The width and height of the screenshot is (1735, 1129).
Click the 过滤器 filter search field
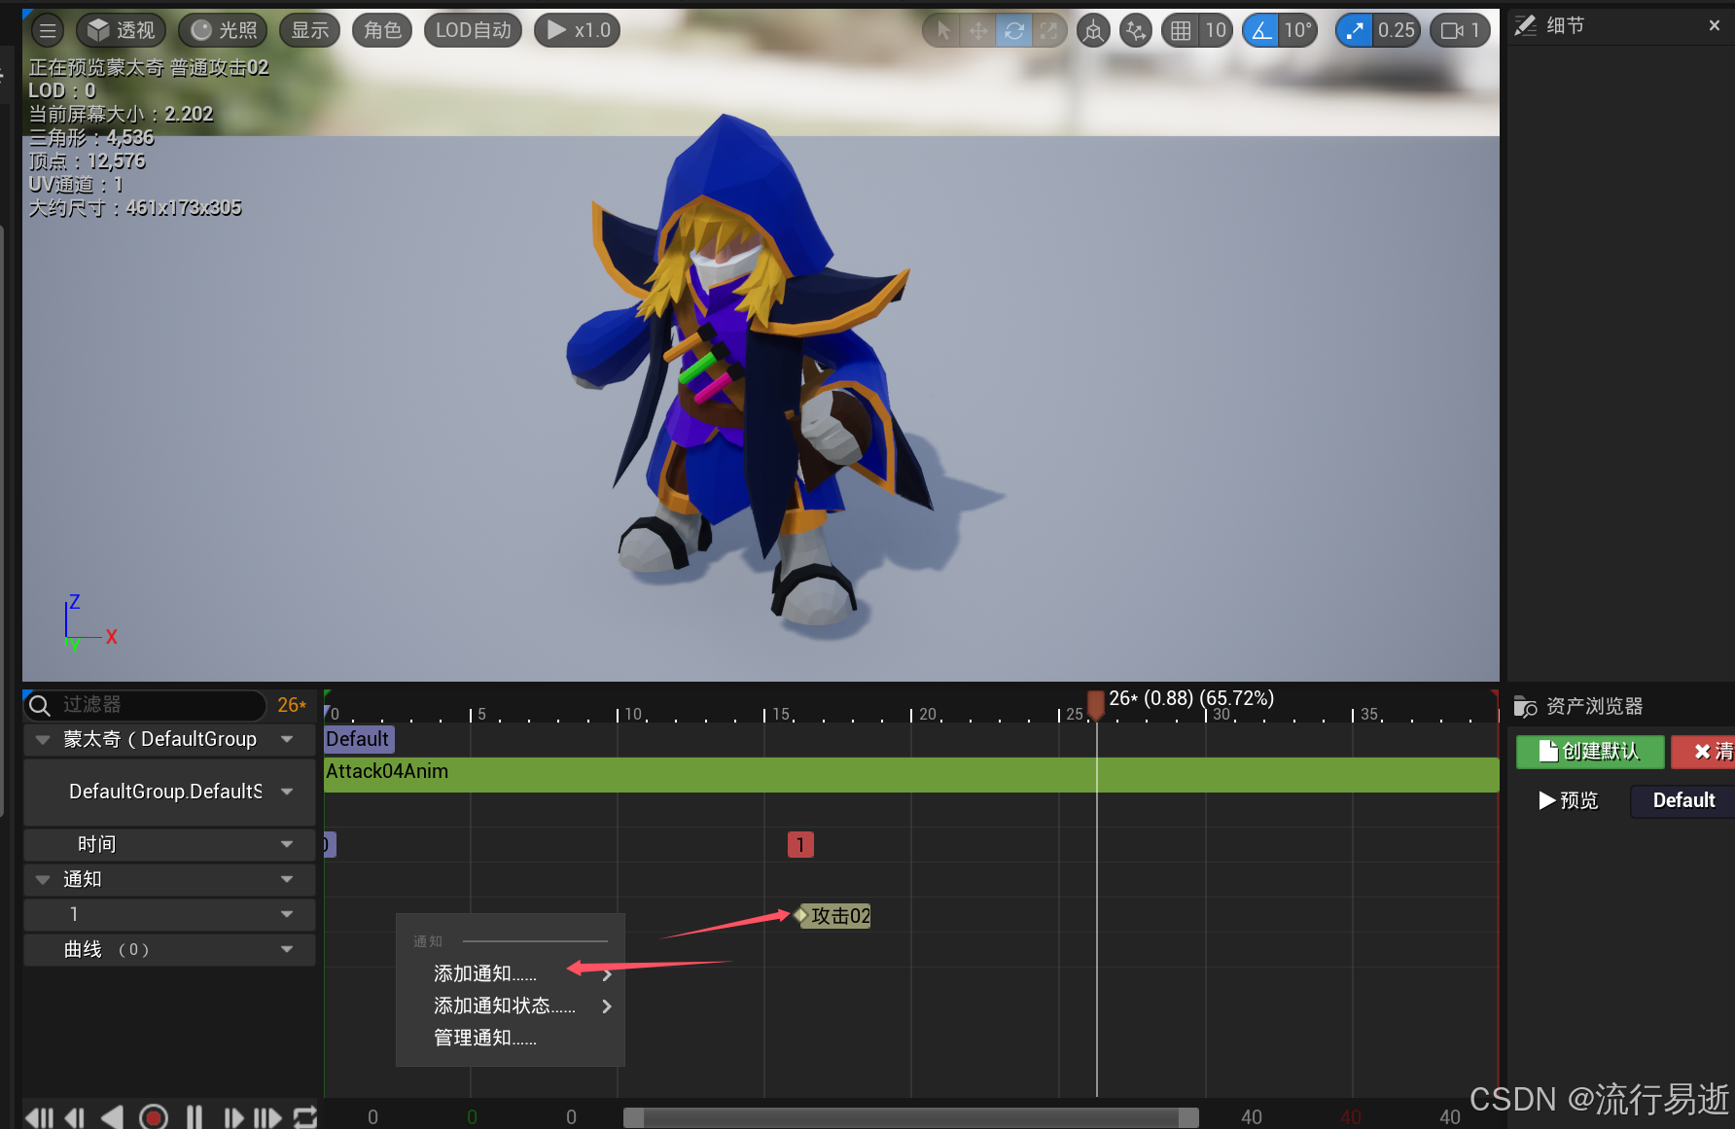[x=146, y=704]
